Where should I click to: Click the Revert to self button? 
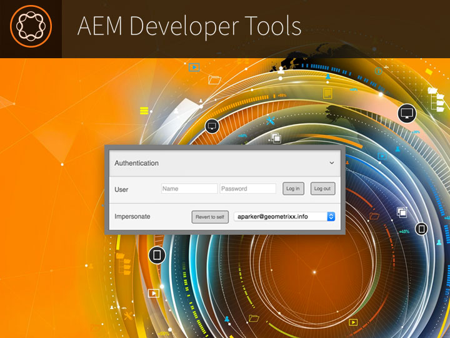coord(210,217)
